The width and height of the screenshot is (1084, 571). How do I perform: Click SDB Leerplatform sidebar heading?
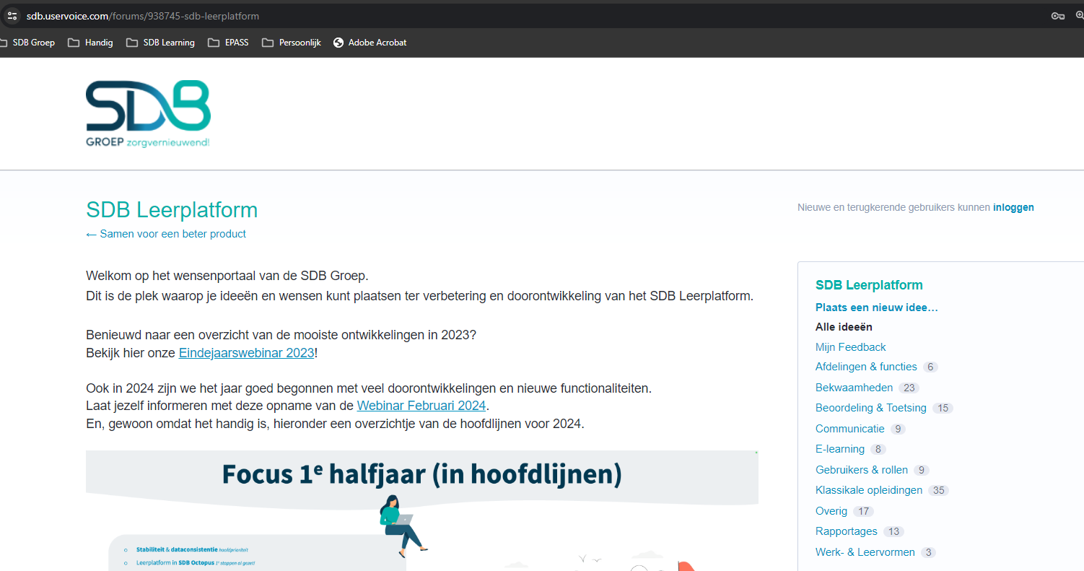pyautogui.click(x=869, y=285)
